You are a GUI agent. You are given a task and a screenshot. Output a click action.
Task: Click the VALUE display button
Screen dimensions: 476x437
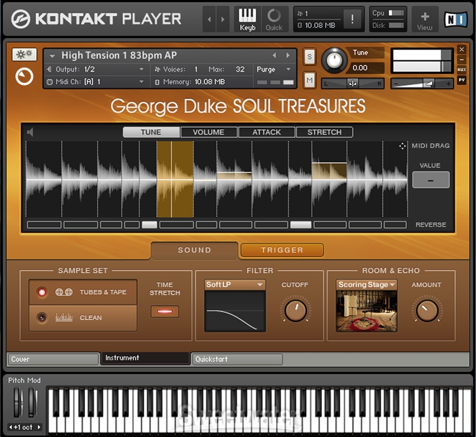coord(430,180)
